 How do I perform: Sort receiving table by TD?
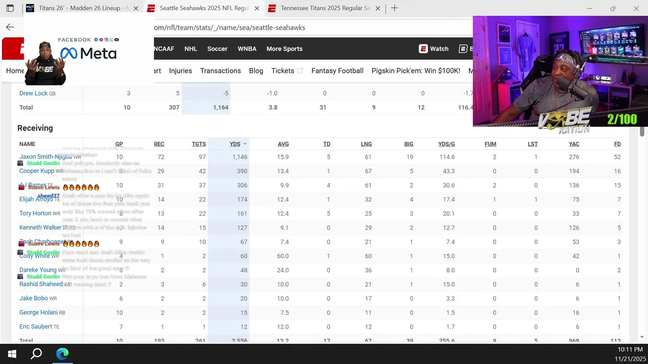(x=327, y=144)
